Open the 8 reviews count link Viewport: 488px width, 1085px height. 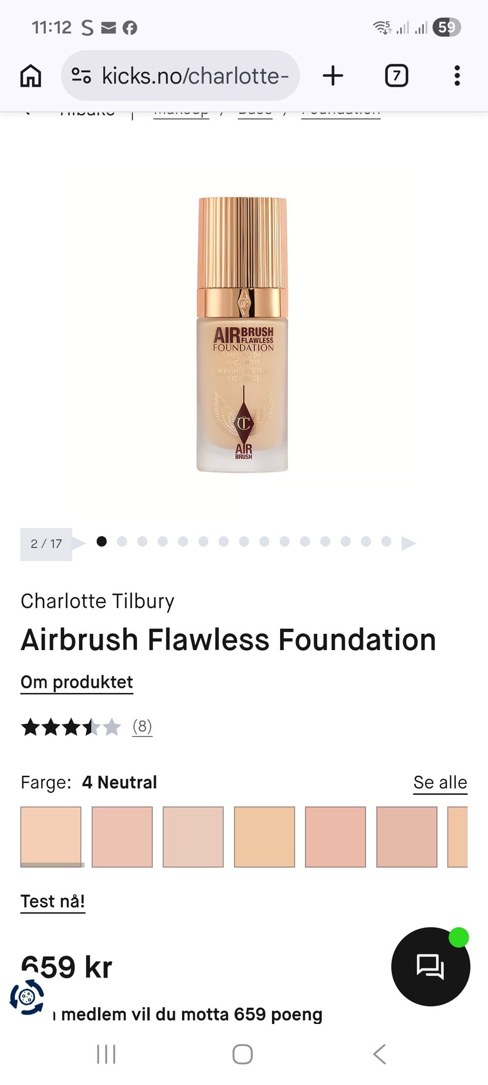coord(142,726)
